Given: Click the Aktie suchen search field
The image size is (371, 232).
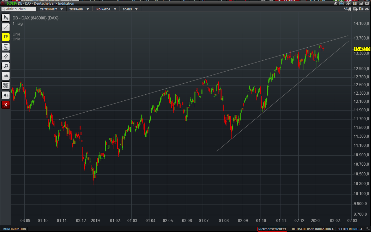Looking at the screenshot, I should pos(19,9).
